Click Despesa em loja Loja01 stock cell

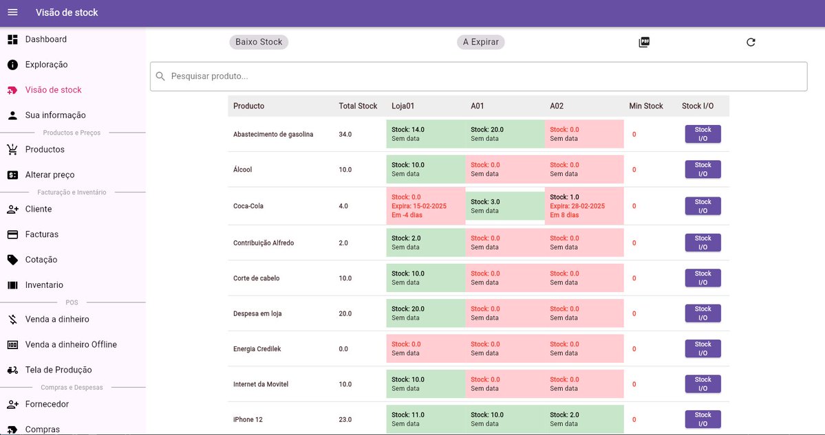426,313
